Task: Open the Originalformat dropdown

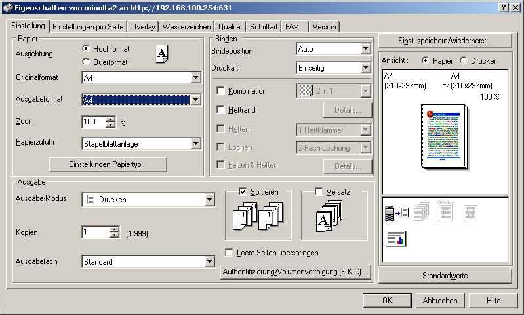Action: click(x=195, y=78)
